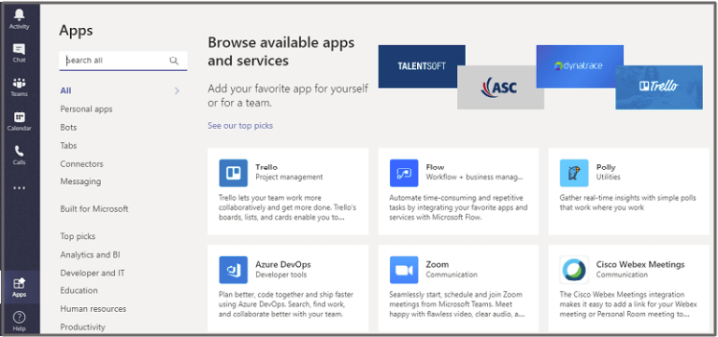Click the search magnifier icon
Image resolution: width=718 pixels, height=337 pixels.
(174, 61)
